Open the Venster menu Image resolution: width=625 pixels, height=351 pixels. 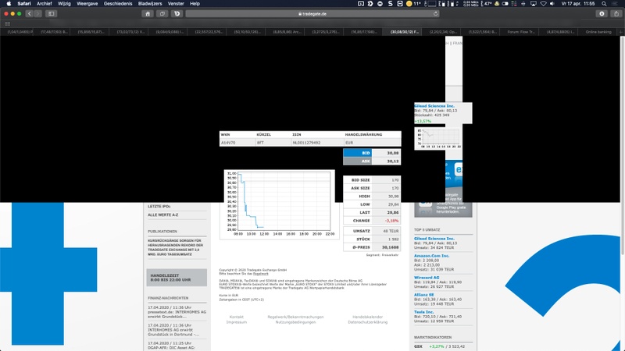pos(176,4)
